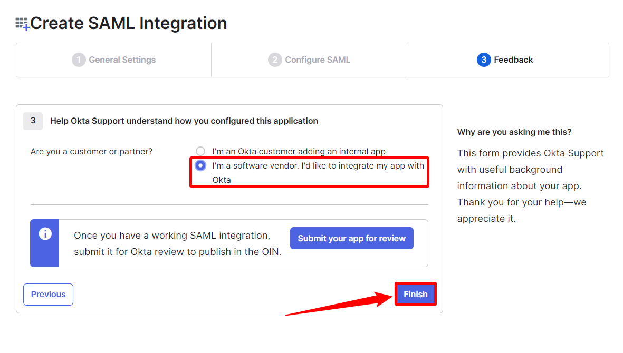This screenshot has height=353, width=623.
Task: Go to the General Settings step
Action: [122, 60]
